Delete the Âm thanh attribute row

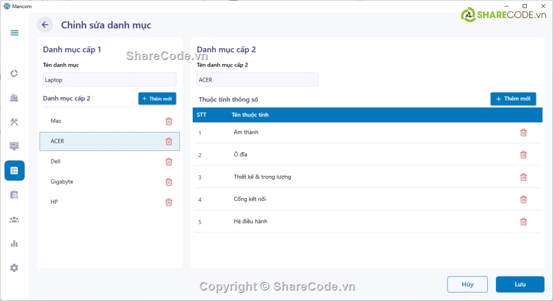pyautogui.click(x=523, y=133)
